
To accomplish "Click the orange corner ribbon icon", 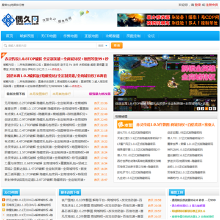I will (x=4, y=55).
